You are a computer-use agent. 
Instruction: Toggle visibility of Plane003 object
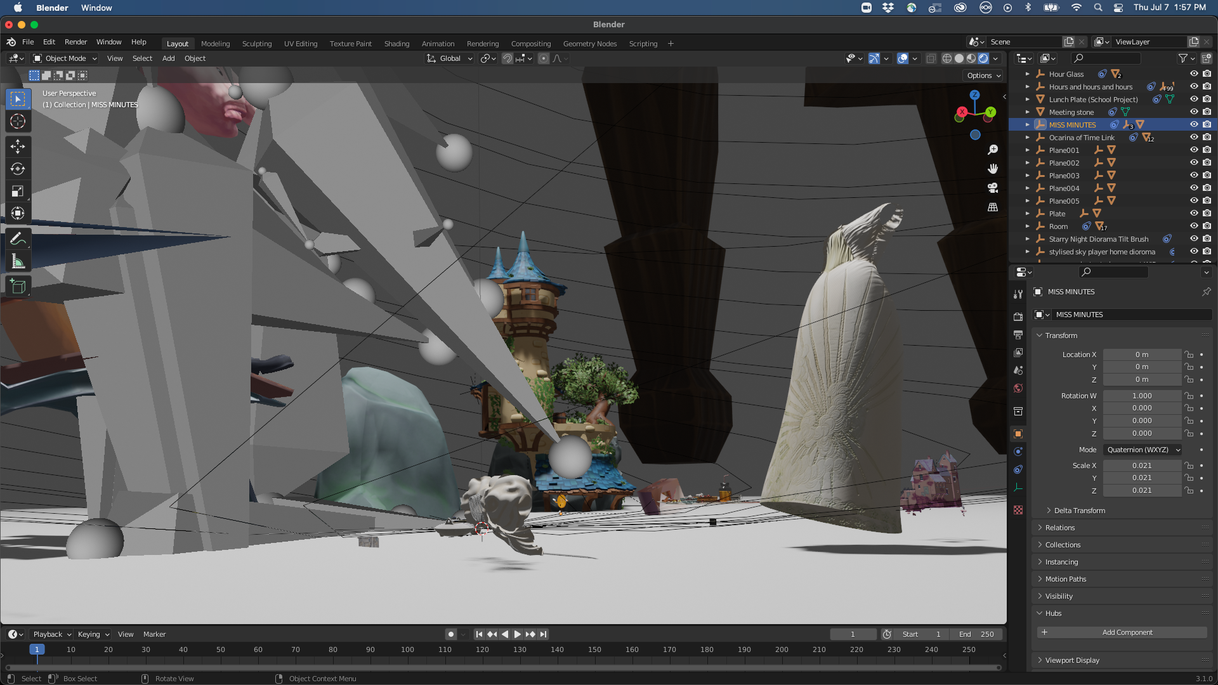tap(1193, 176)
